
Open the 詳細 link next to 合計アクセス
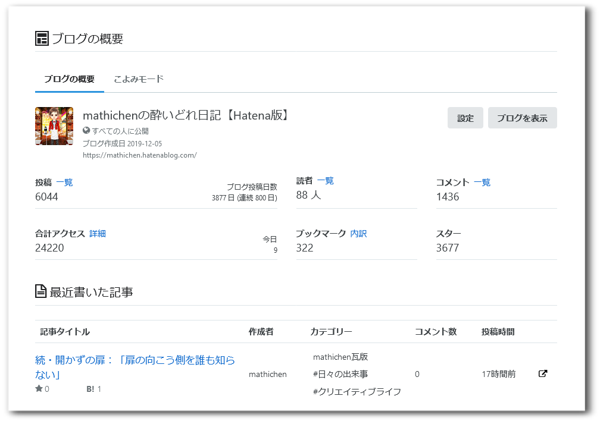click(98, 234)
